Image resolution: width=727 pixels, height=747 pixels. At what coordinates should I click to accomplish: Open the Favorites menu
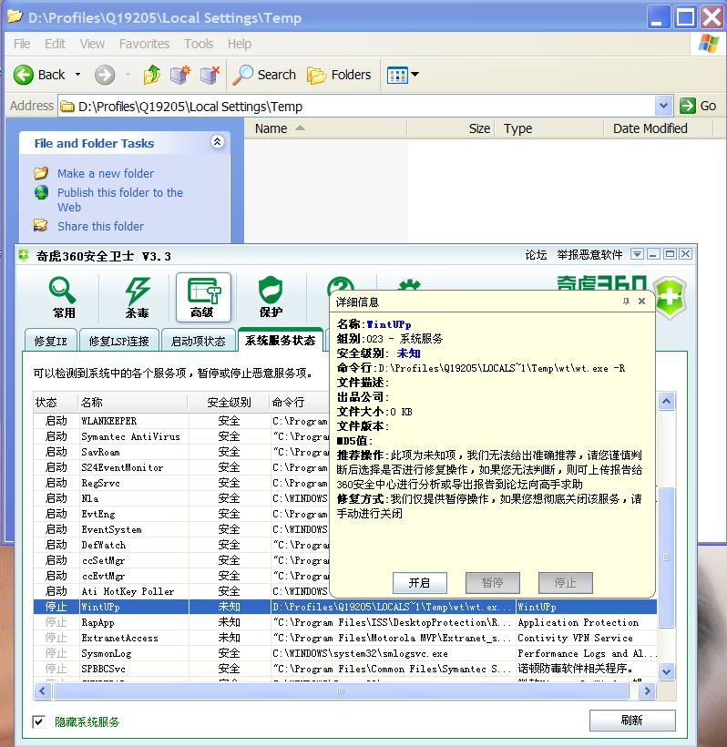(x=144, y=44)
